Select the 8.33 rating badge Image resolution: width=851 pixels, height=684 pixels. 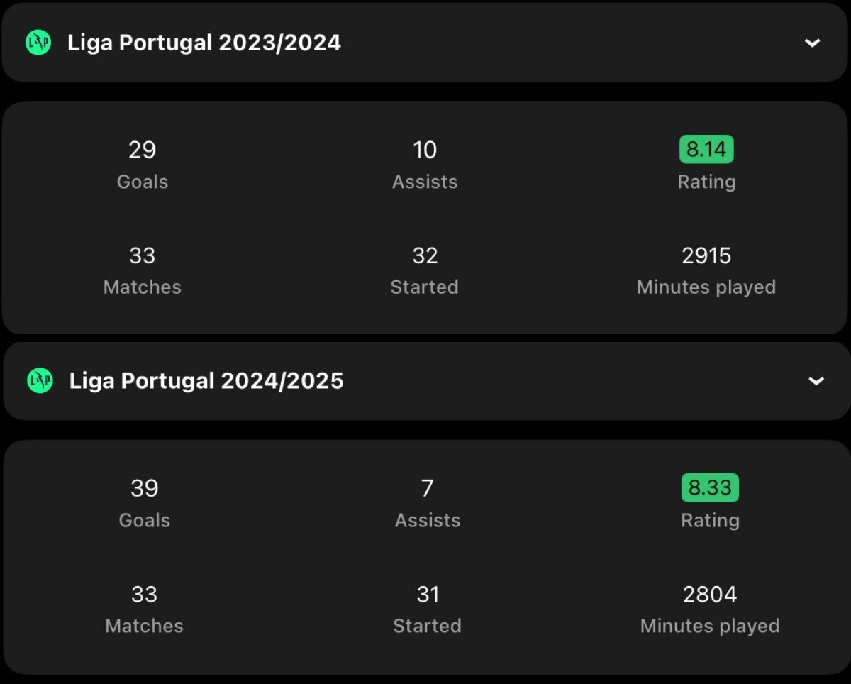pyautogui.click(x=710, y=487)
